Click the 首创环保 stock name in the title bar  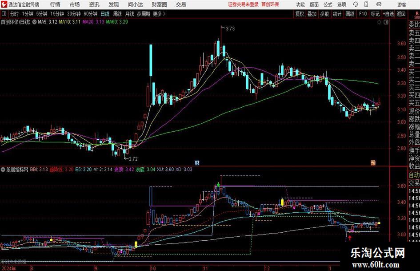pyautogui.click(x=270, y=4)
